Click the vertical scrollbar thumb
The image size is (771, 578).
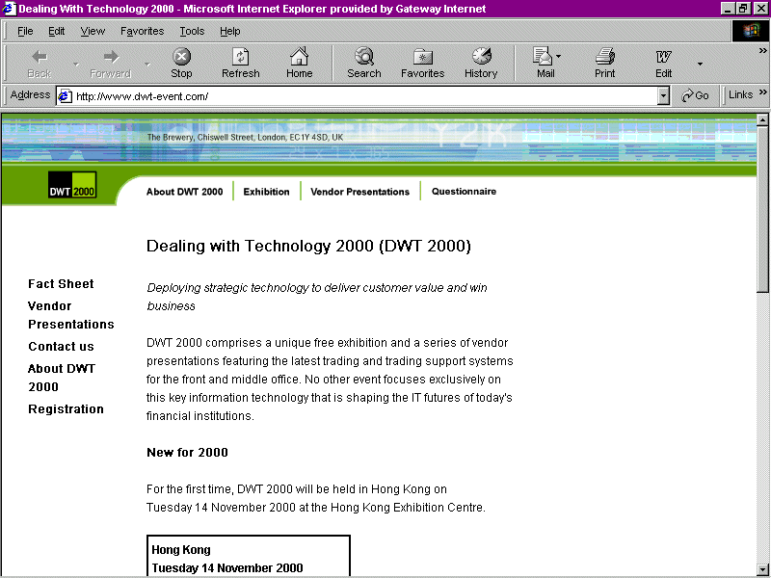click(x=762, y=209)
